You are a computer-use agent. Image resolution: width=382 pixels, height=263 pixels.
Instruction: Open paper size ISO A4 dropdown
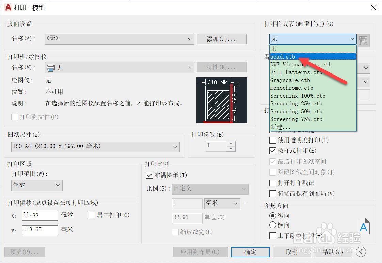click(95, 147)
